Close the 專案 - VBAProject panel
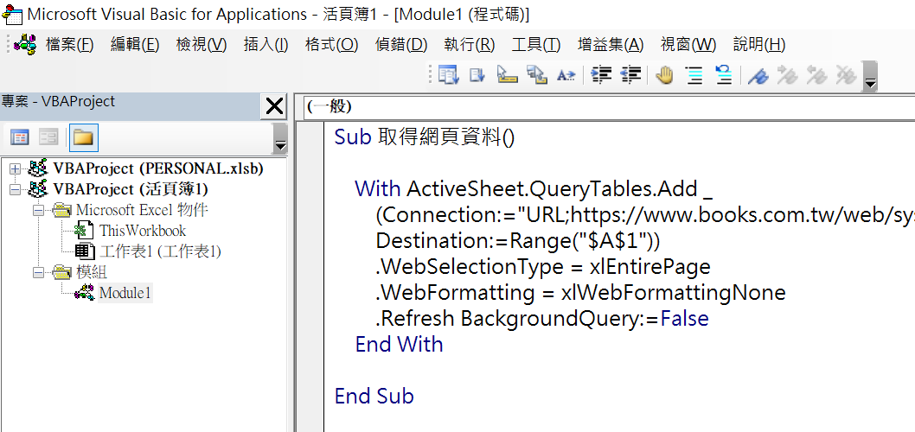The image size is (915, 432). 273,106
